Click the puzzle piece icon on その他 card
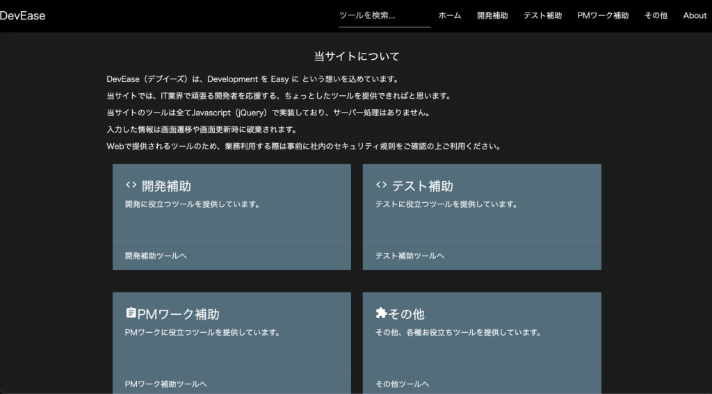The image size is (712, 394). (x=381, y=313)
